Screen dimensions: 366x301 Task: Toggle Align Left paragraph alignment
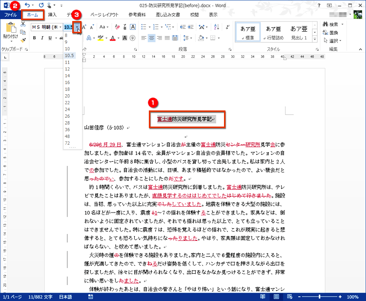point(144,38)
